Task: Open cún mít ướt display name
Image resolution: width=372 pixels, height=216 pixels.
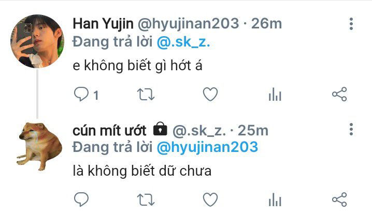Action: click(x=109, y=131)
